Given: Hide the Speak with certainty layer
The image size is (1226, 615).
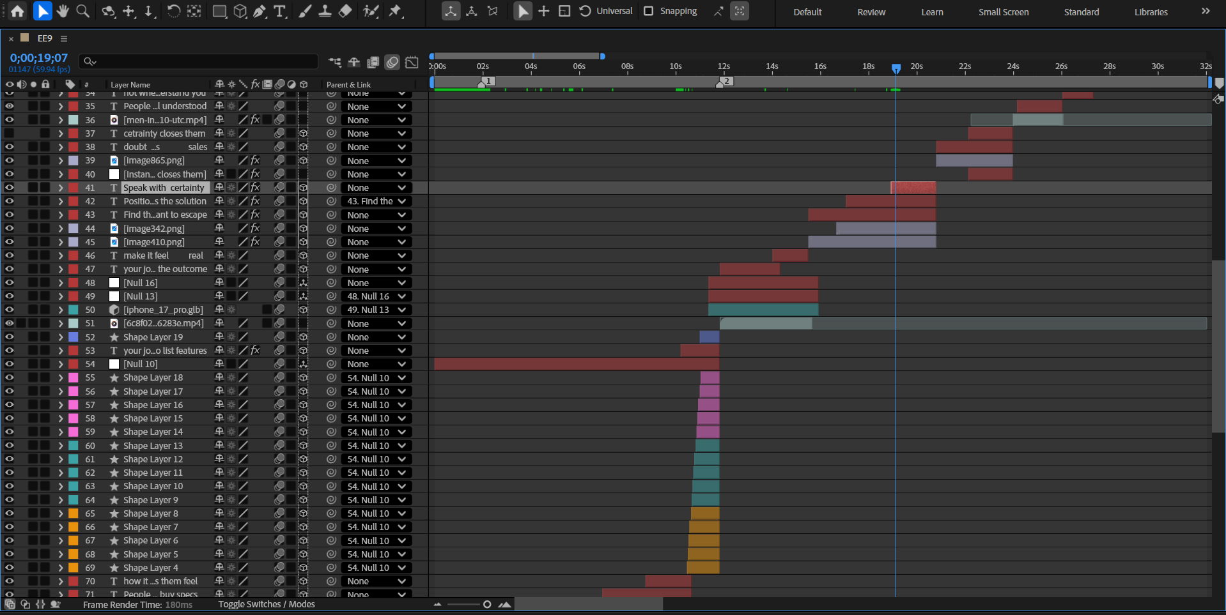Looking at the screenshot, I should (x=10, y=188).
